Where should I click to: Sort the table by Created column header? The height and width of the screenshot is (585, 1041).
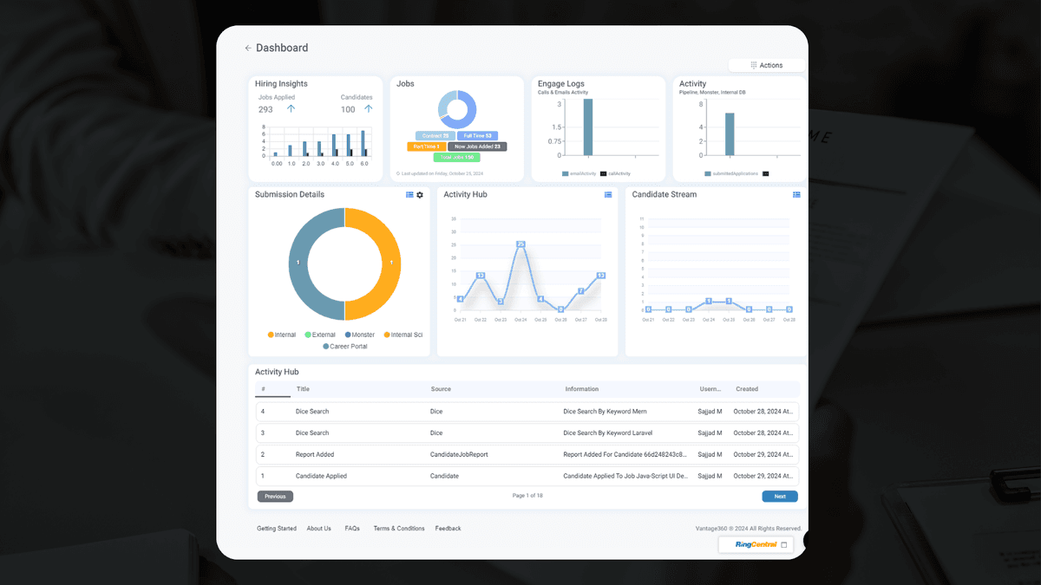tap(746, 389)
